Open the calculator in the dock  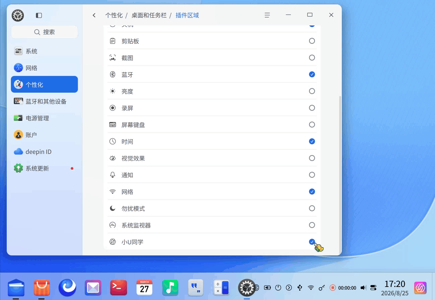pyautogui.click(x=222, y=287)
